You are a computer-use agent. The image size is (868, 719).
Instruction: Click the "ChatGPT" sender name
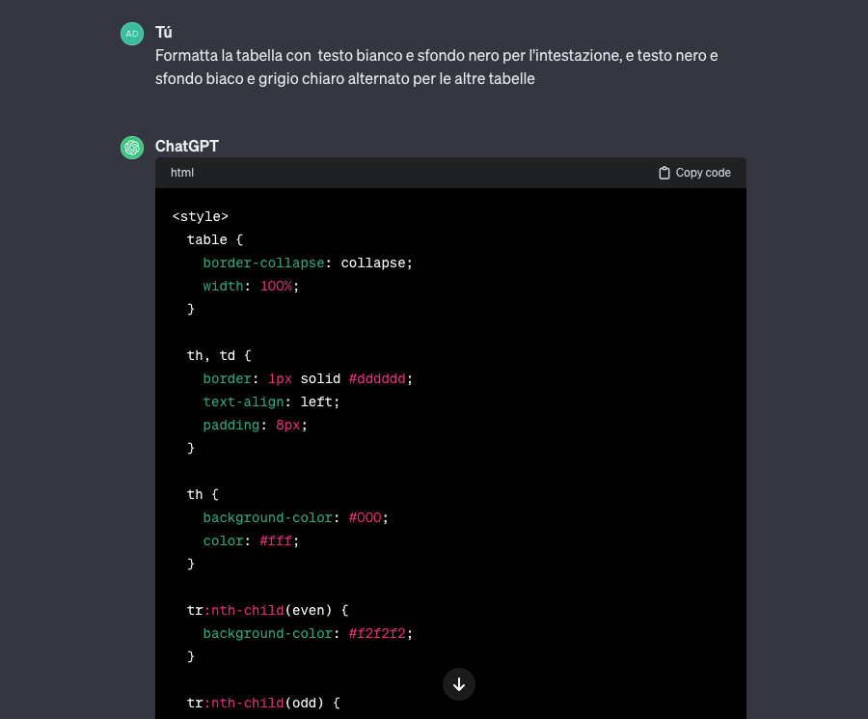click(x=187, y=147)
